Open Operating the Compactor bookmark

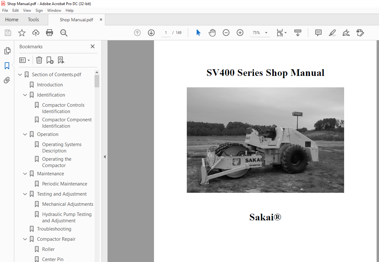(x=57, y=162)
